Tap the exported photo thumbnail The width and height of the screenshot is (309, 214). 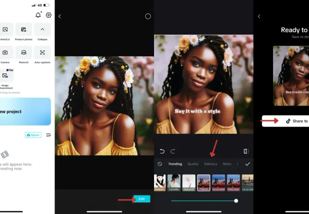click(x=291, y=76)
